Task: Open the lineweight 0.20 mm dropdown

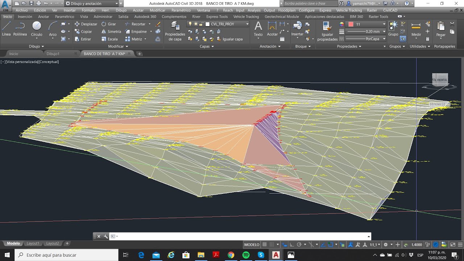Action: click(x=366, y=32)
